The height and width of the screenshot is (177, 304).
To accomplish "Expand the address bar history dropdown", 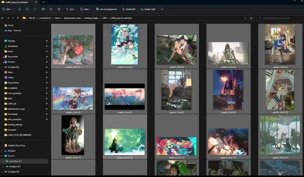I will [245, 18].
